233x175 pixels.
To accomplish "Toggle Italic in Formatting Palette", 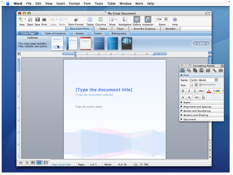I will tap(189, 91).
